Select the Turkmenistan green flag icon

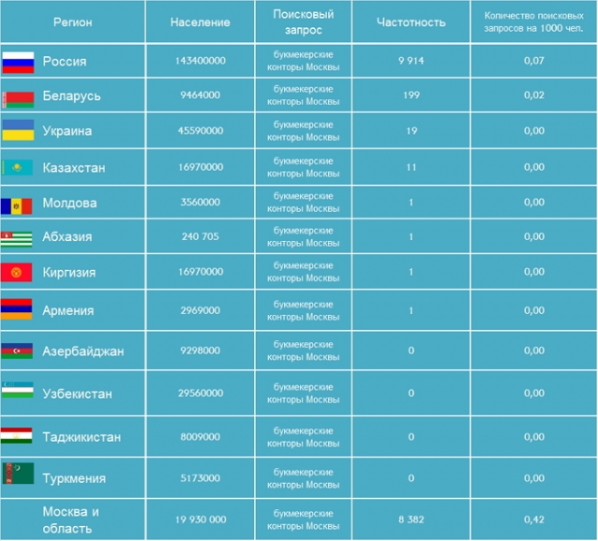click(x=18, y=473)
